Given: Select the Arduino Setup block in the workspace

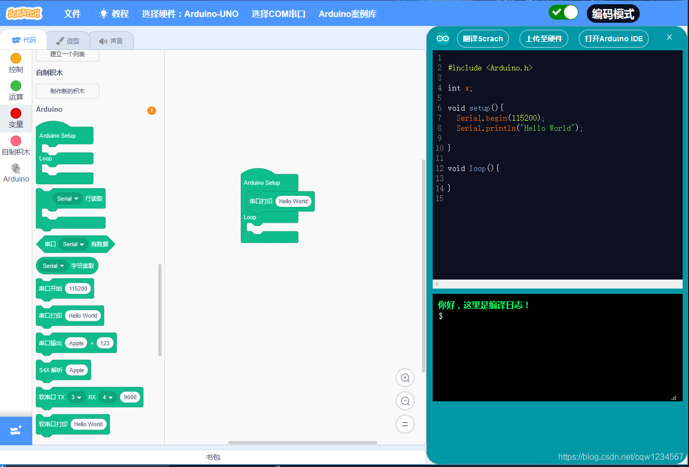Looking at the screenshot, I should coord(262,183).
